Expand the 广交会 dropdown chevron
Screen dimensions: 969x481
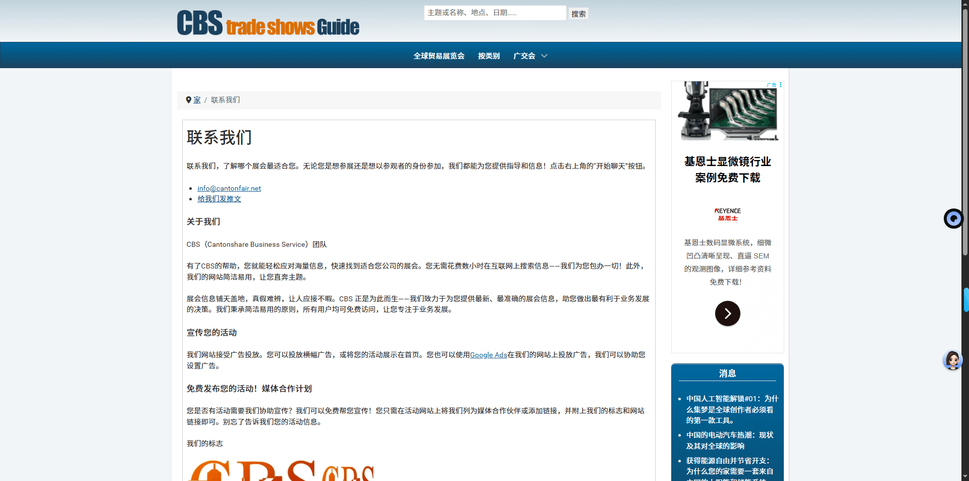[x=544, y=56]
